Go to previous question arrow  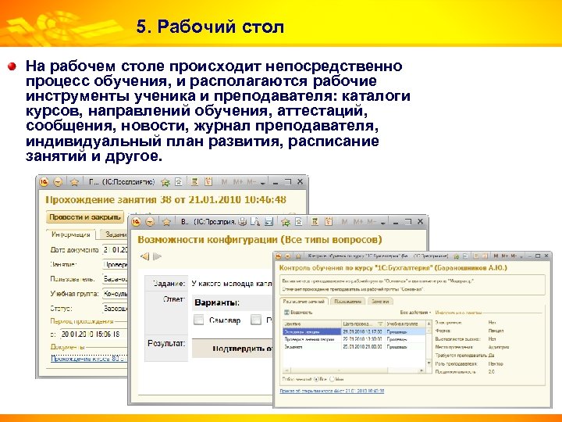coord(145,256)
